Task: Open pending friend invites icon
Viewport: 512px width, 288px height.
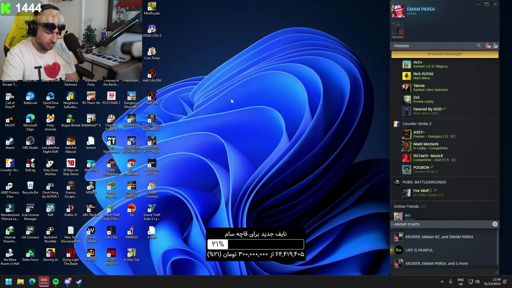Action: click(x=488, y=46)
